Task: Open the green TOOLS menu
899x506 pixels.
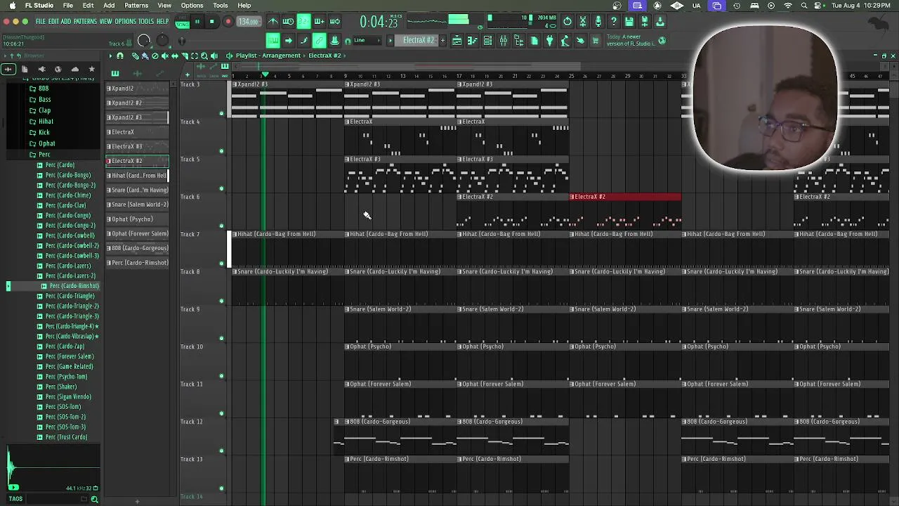Action: click(x=146, y=22)
